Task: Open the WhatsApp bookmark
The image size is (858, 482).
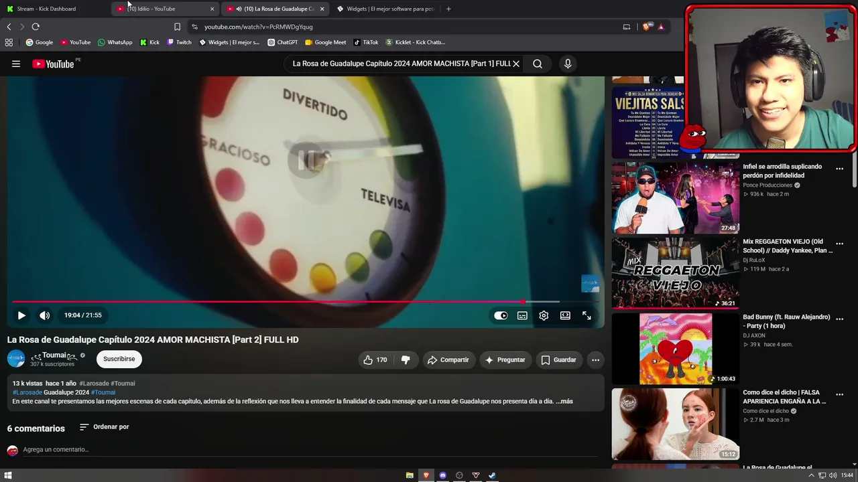Action: 115,42
